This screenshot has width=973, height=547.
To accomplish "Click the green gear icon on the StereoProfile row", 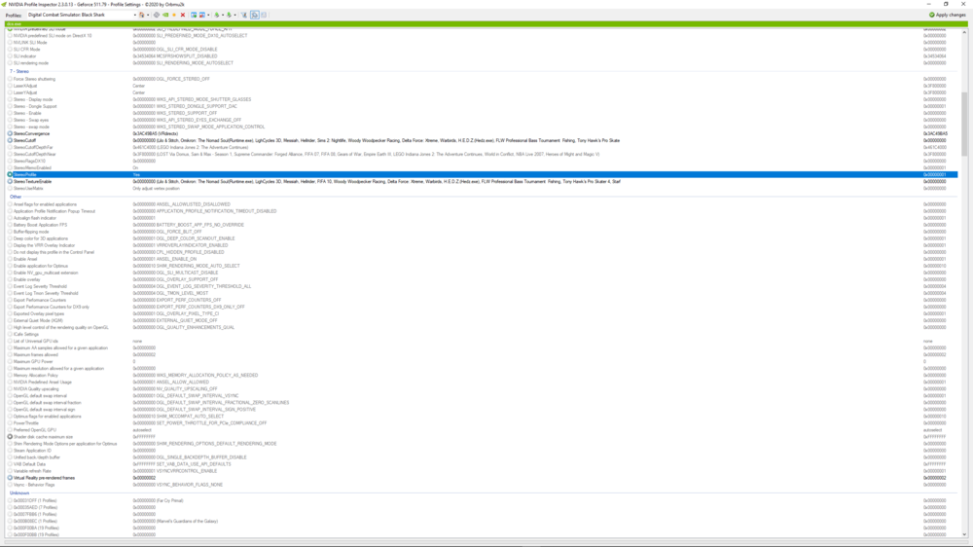I will click(10, 174).
